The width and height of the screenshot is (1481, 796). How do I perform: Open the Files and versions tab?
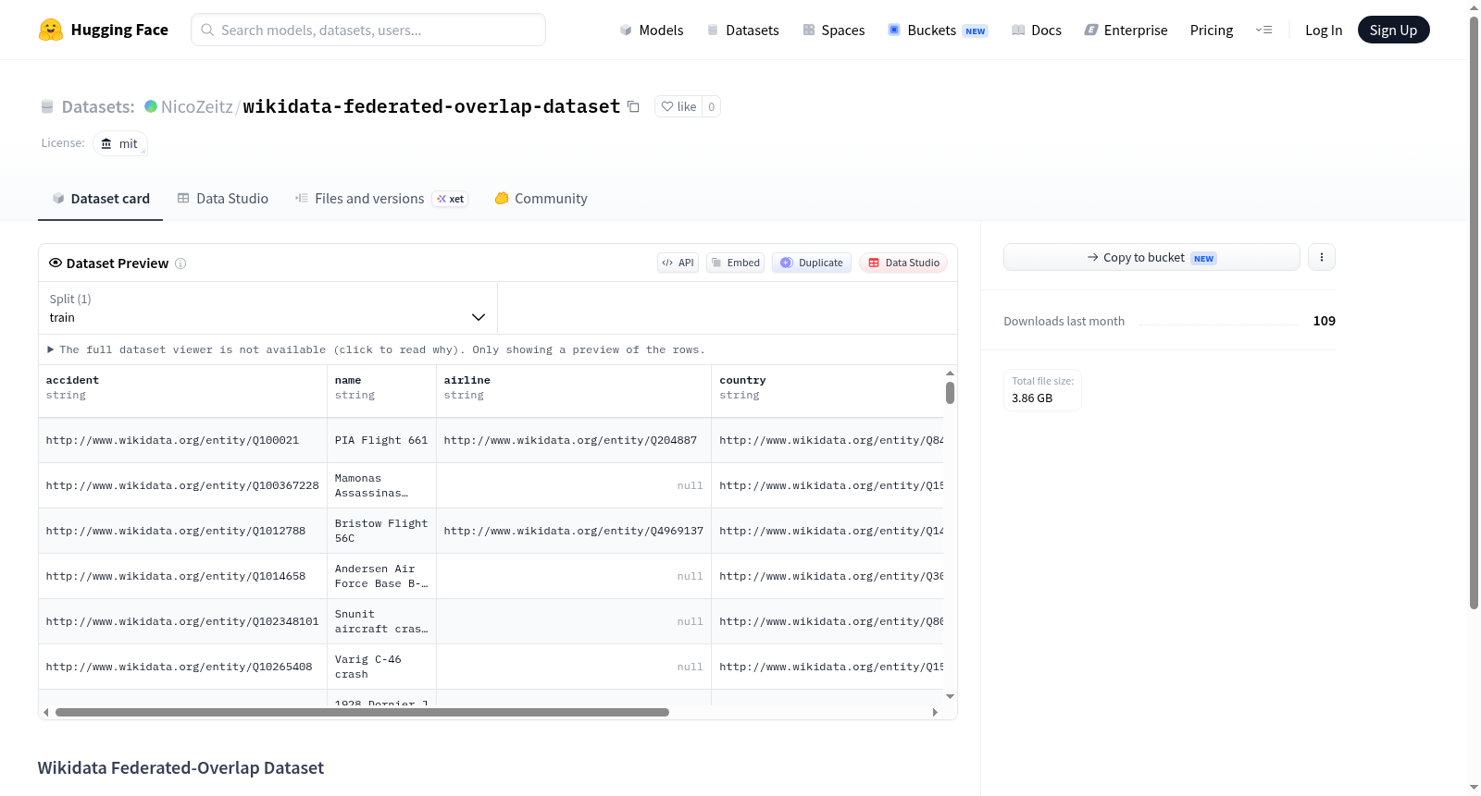coord(381,198)
